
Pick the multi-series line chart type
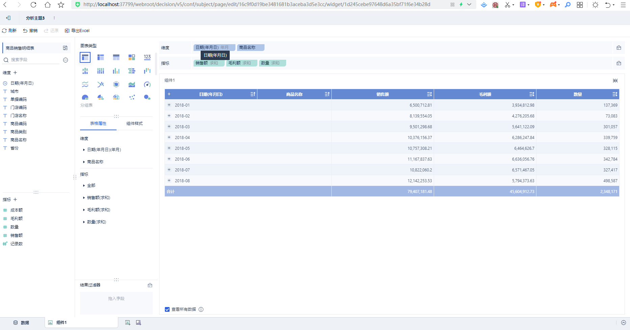tap(101, 84)
